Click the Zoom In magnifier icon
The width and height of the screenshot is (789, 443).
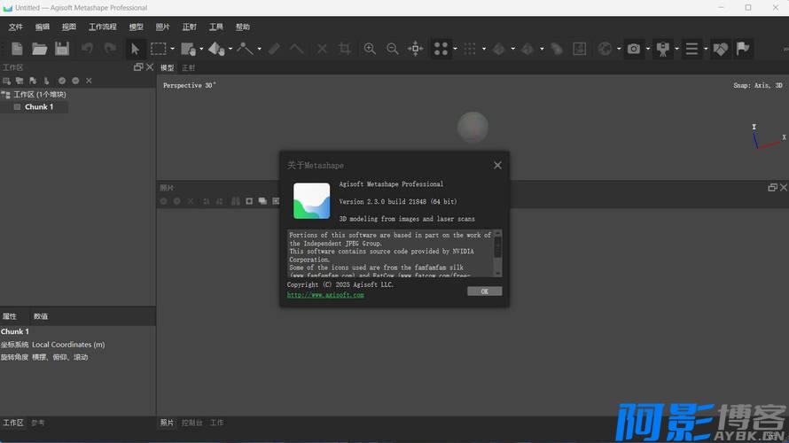pyautogui.click(x=370, y=49)
